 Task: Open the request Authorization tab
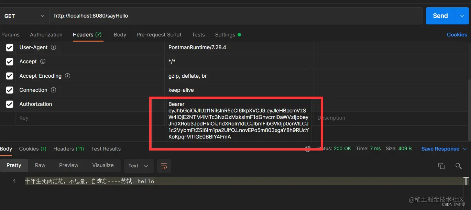tap(46, 34)
